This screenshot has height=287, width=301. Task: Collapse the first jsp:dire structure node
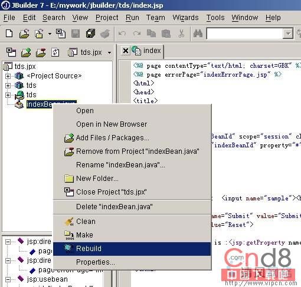[8, 242]
